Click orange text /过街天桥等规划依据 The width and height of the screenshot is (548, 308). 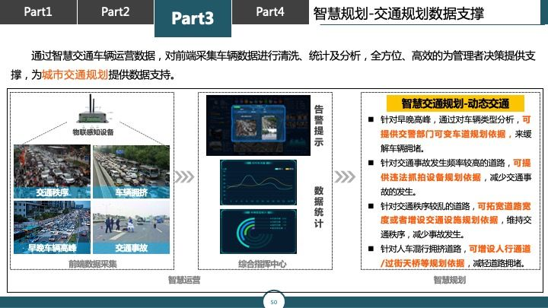[x=422, y=263]
